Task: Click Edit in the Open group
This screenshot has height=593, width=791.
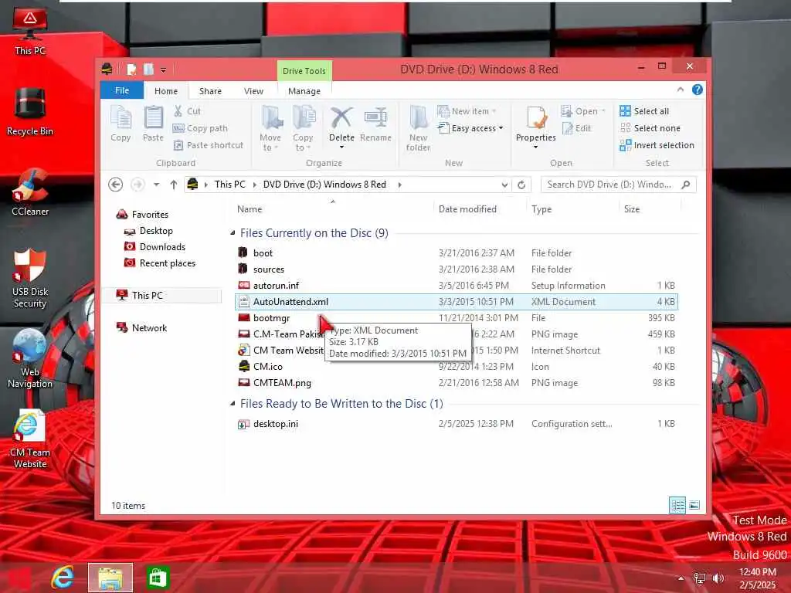Action: 576,129
